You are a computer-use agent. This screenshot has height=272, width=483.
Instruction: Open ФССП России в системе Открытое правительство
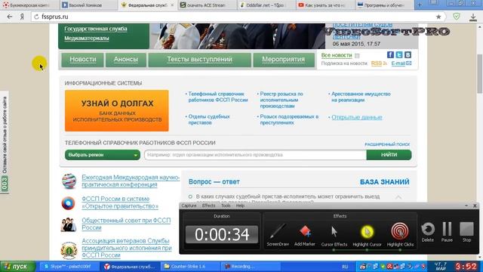120,202
